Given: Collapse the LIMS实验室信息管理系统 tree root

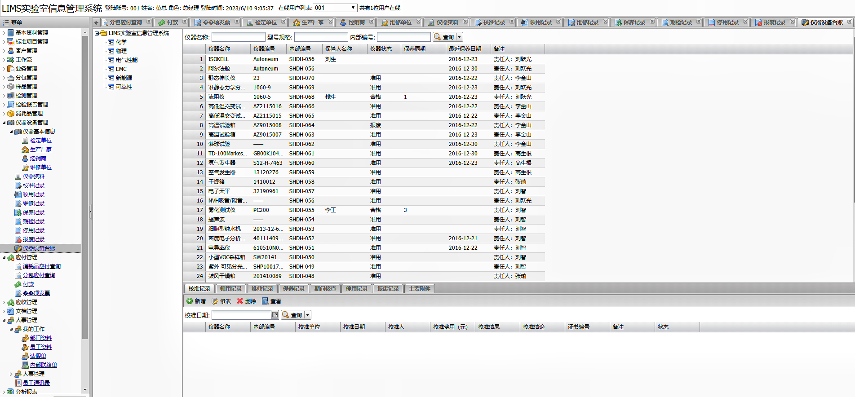Looking at the screenshot, I should (97, 33).
